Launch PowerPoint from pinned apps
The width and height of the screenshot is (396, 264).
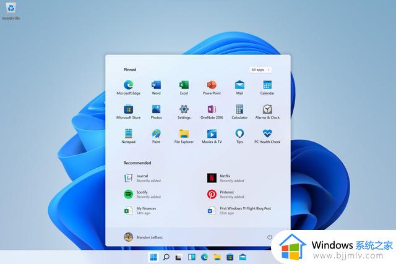click(x=212, y=87)
